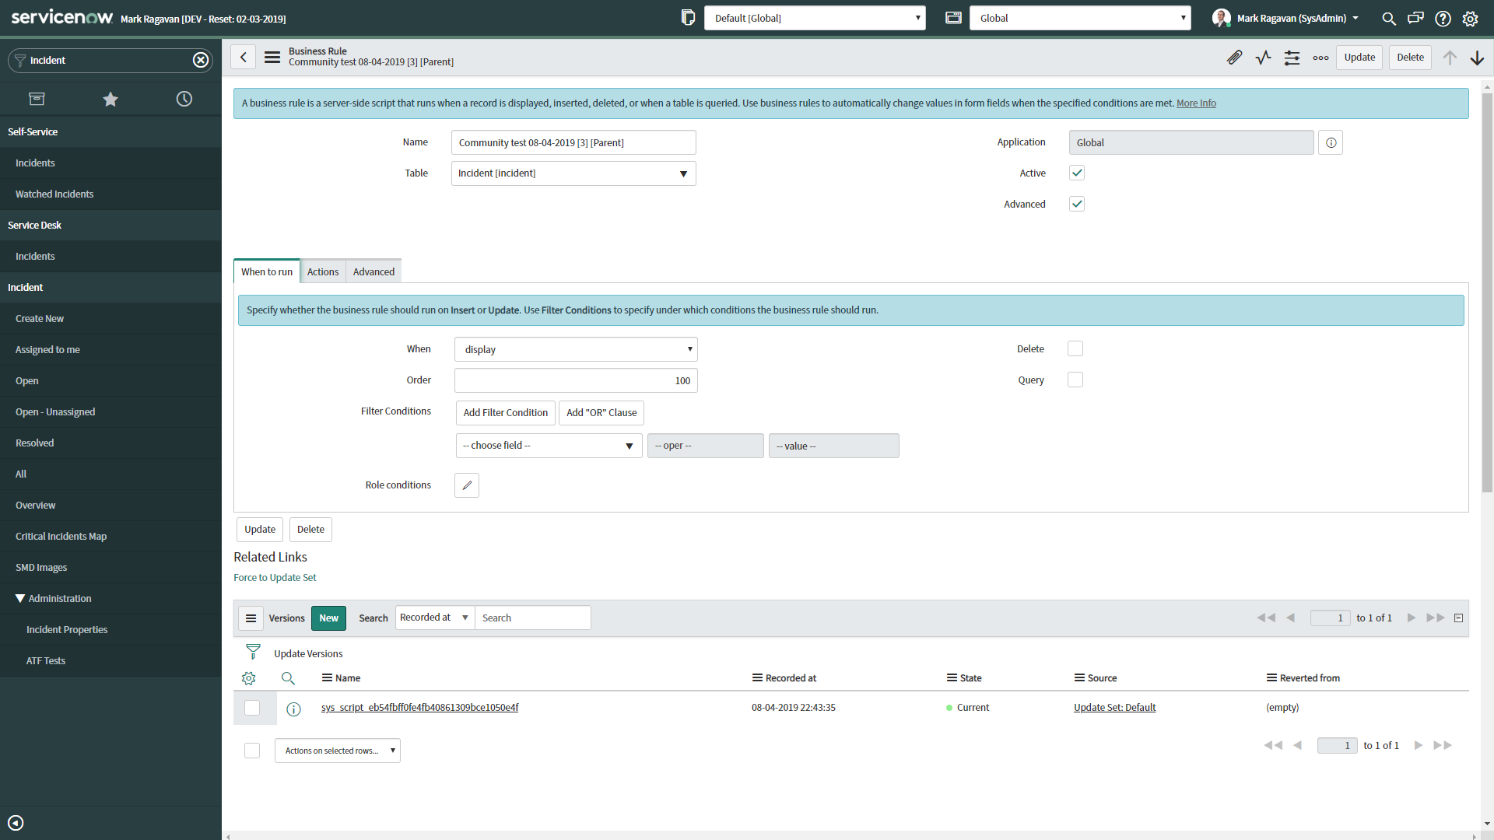Open the update set picker icon
Screen dimensions: 1494x840
(688, 18)
